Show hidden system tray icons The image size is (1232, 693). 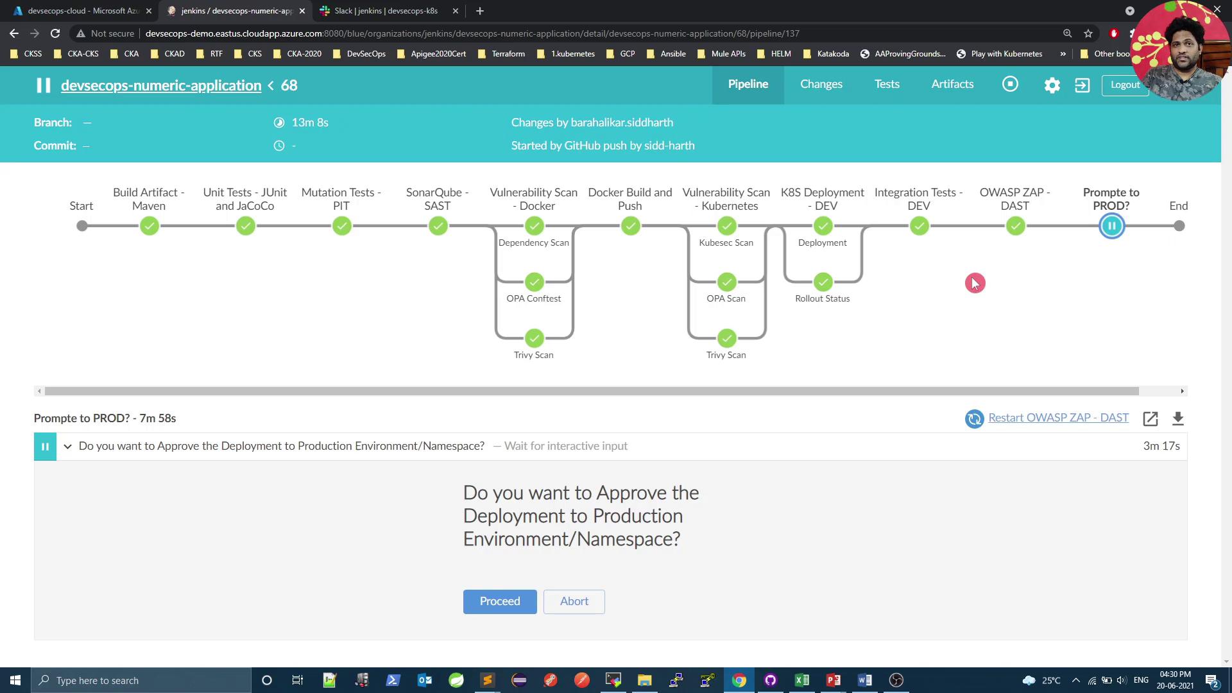(x=1076, y=680)
